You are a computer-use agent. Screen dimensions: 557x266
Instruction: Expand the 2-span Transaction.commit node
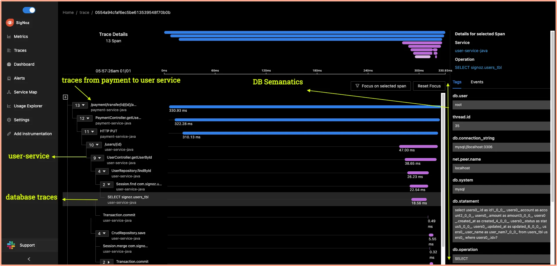tap(106, 262)
